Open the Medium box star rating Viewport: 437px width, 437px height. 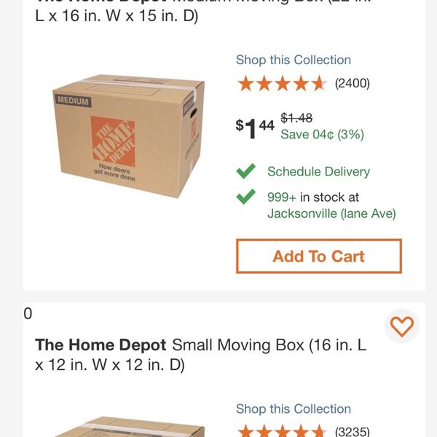(x=282, y=83)
